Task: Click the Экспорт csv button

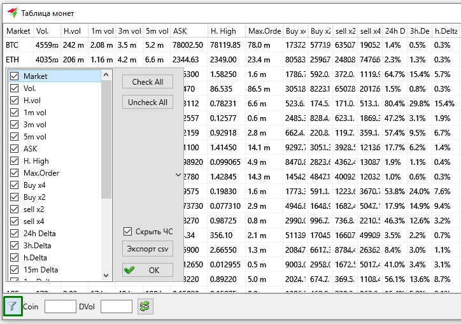Action: [x=147, y=248]
